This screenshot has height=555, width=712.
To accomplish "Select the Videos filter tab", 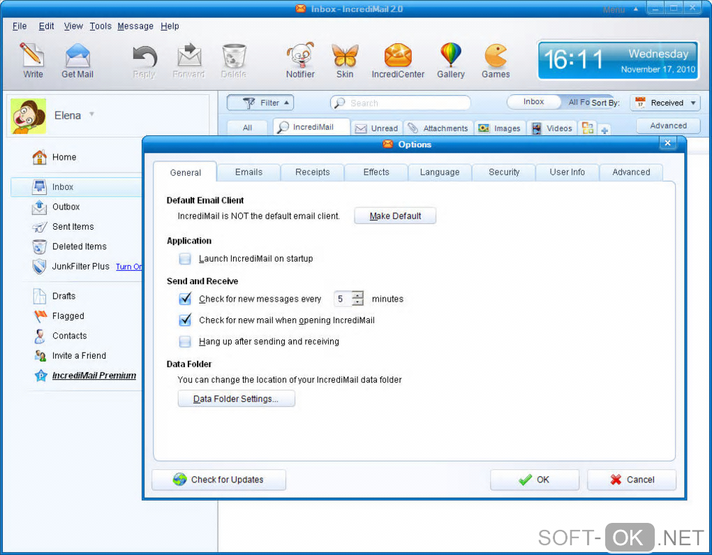I will pyautogui.click(x=551, y=128).
